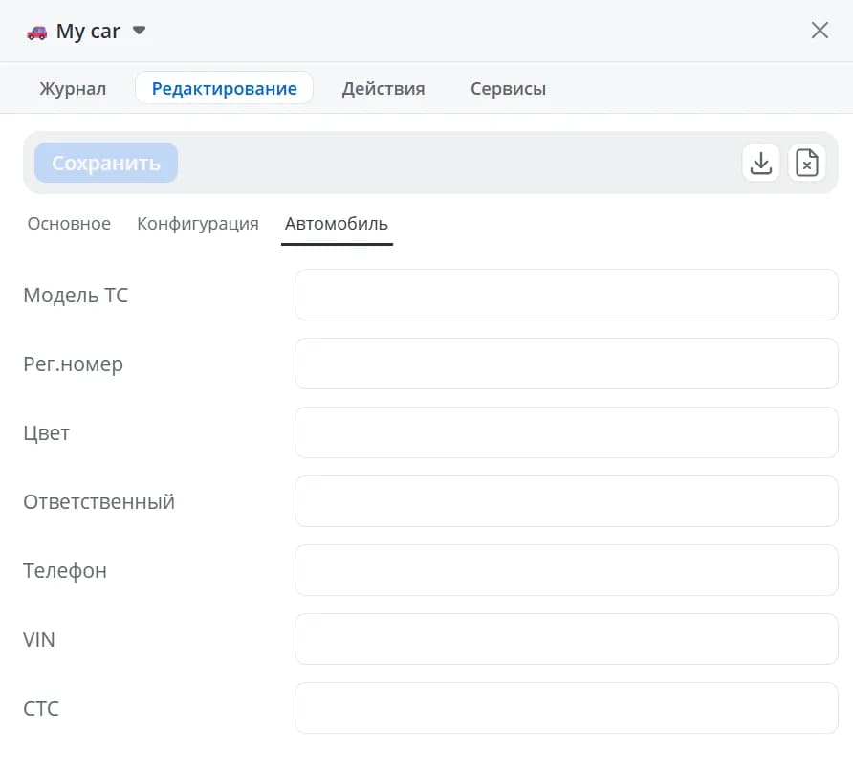
Task: Activate the Ответственный input box
Action: click(x=566, y=501)
